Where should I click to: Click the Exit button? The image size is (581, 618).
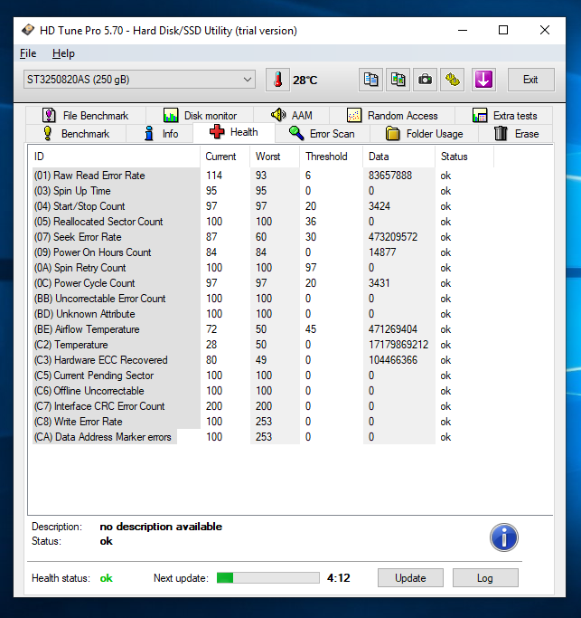(530, 80)
